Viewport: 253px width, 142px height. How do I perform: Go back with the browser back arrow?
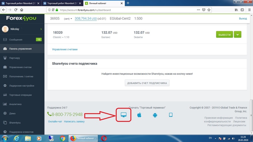(x=3, y=10)
